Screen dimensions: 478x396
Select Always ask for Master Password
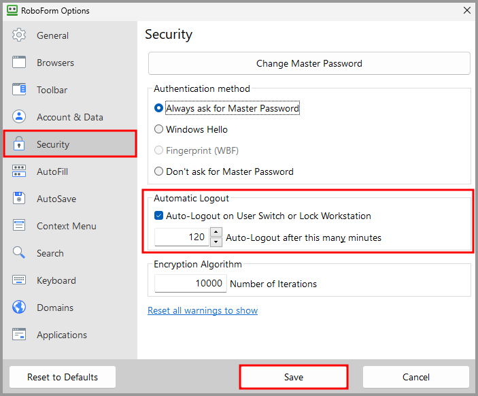click(227, 108)
